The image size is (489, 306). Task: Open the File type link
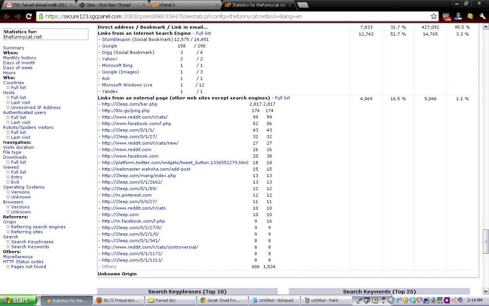tap(12, 153)
